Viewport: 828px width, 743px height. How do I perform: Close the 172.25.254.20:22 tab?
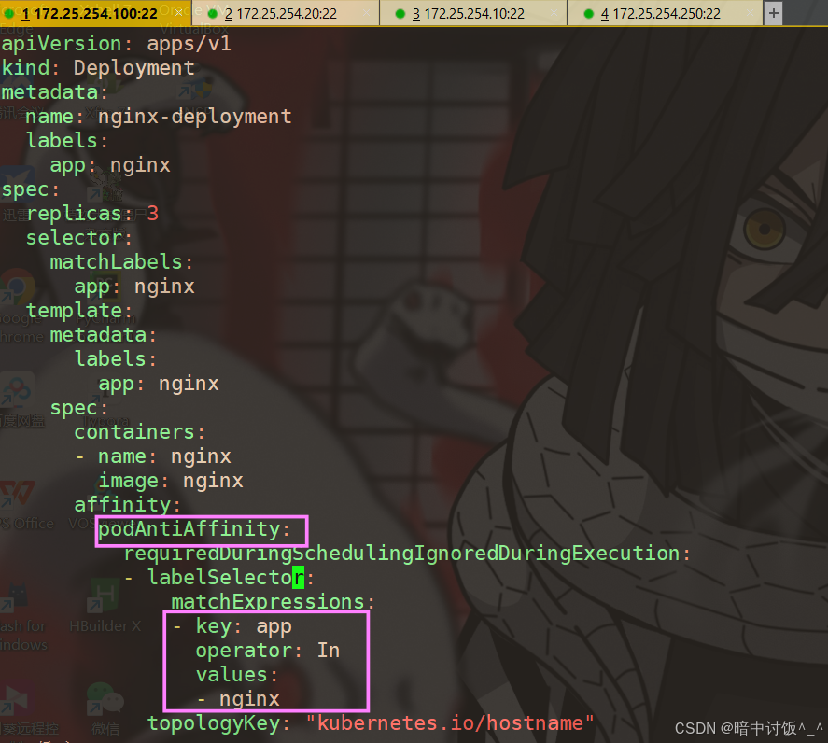(x=367, y=13)
